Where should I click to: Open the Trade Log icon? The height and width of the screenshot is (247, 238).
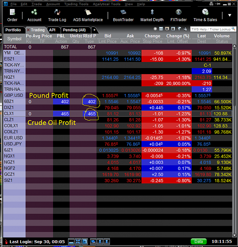coord(57,15)
